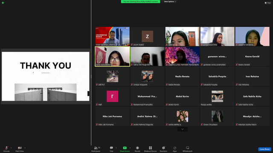Viewport: 273px width, 153px height.
Task: Click the screen-viewing green notification banner
Action: 140,2
